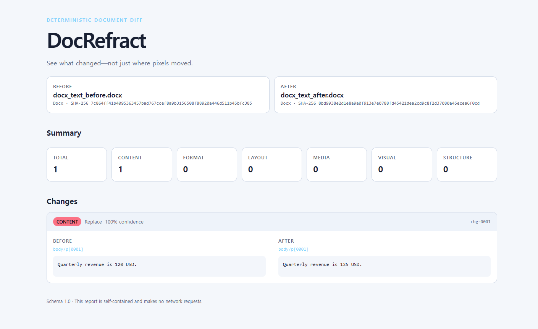Screen dimensions: 538x329
Task: Click the CONTENT summary count card
Action: (x=142, y=164)
